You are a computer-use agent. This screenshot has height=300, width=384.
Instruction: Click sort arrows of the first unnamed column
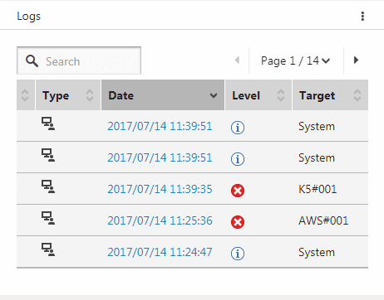25,95
